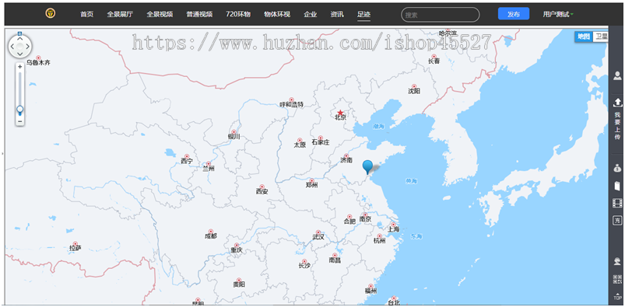The height and width of the screenshot is (307, 625).
Task: Open the customer service headset icon
Action: click(617, 261)
